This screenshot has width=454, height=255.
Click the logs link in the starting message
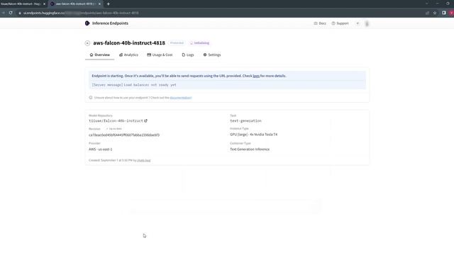point(256,76)
